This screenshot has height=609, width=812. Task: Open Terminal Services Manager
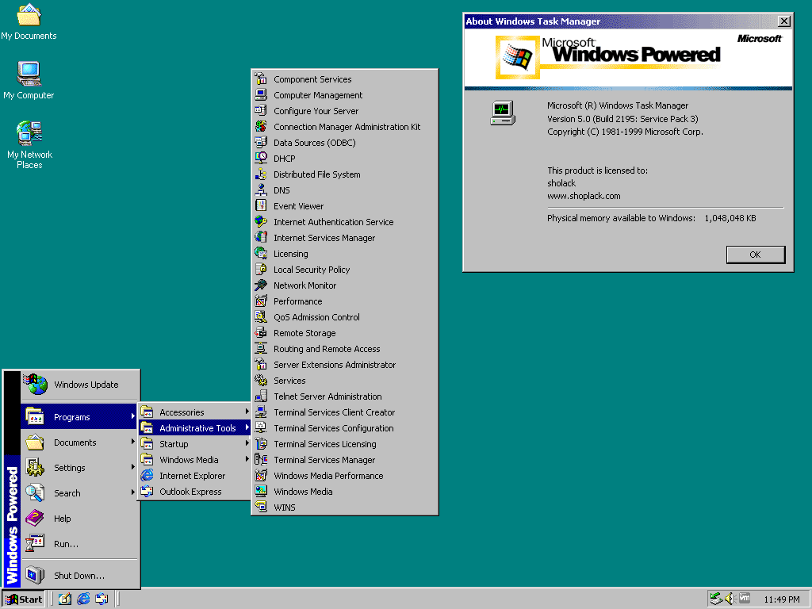coord(345,460)
